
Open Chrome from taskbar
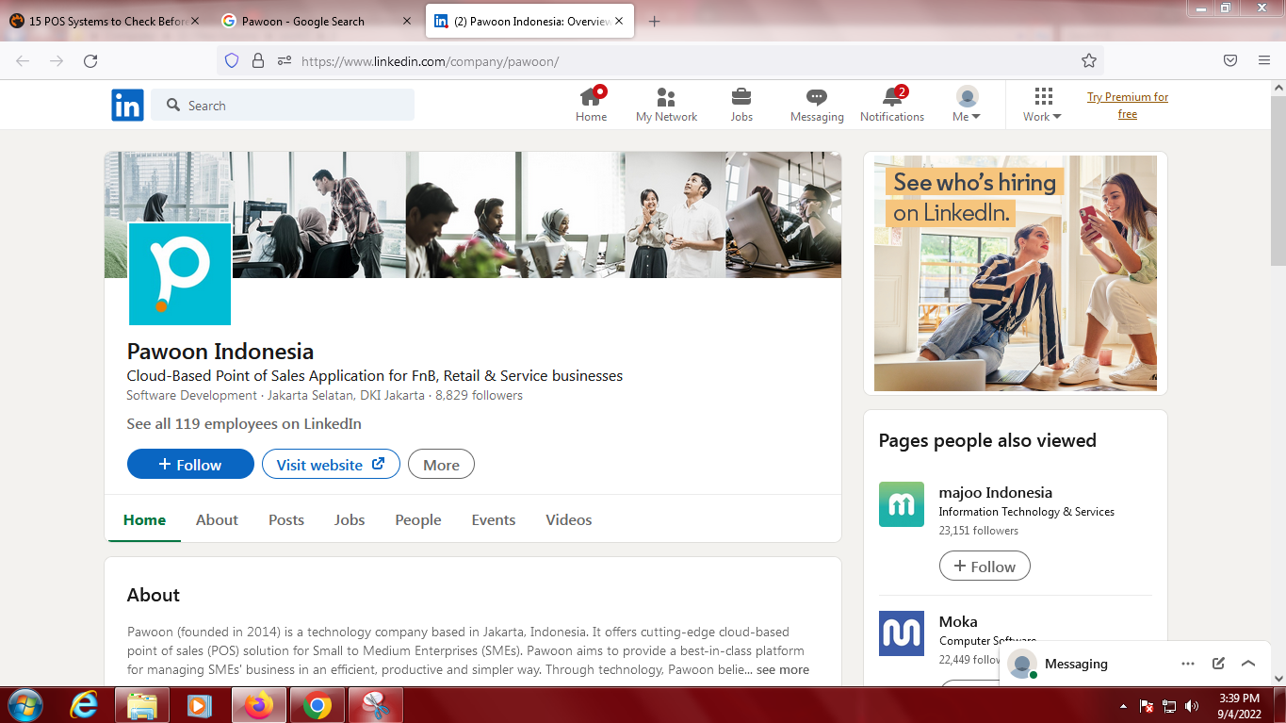[x=317, y=705]
